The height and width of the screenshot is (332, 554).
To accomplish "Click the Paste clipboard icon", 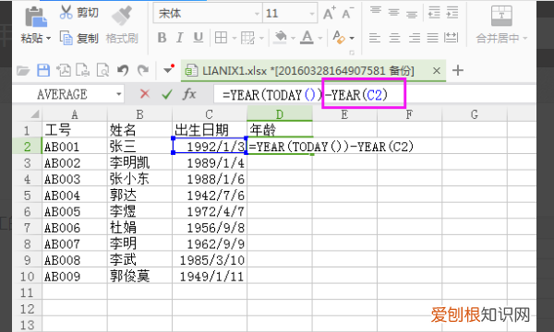I will 36,17.
